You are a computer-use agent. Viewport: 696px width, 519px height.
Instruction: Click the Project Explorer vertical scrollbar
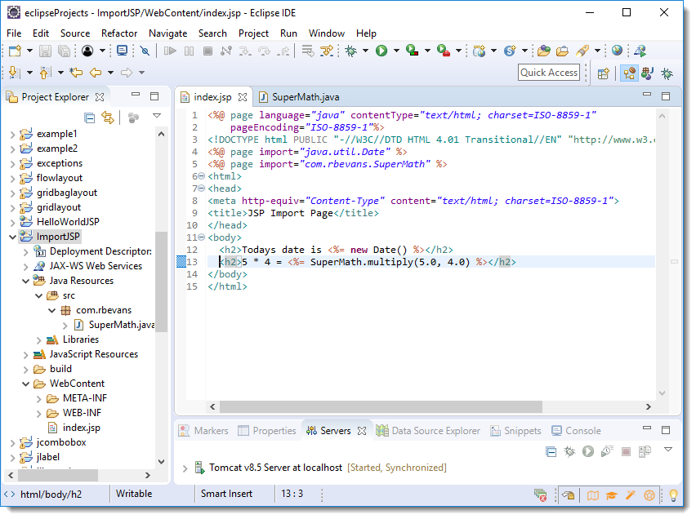tap(161, 282)
